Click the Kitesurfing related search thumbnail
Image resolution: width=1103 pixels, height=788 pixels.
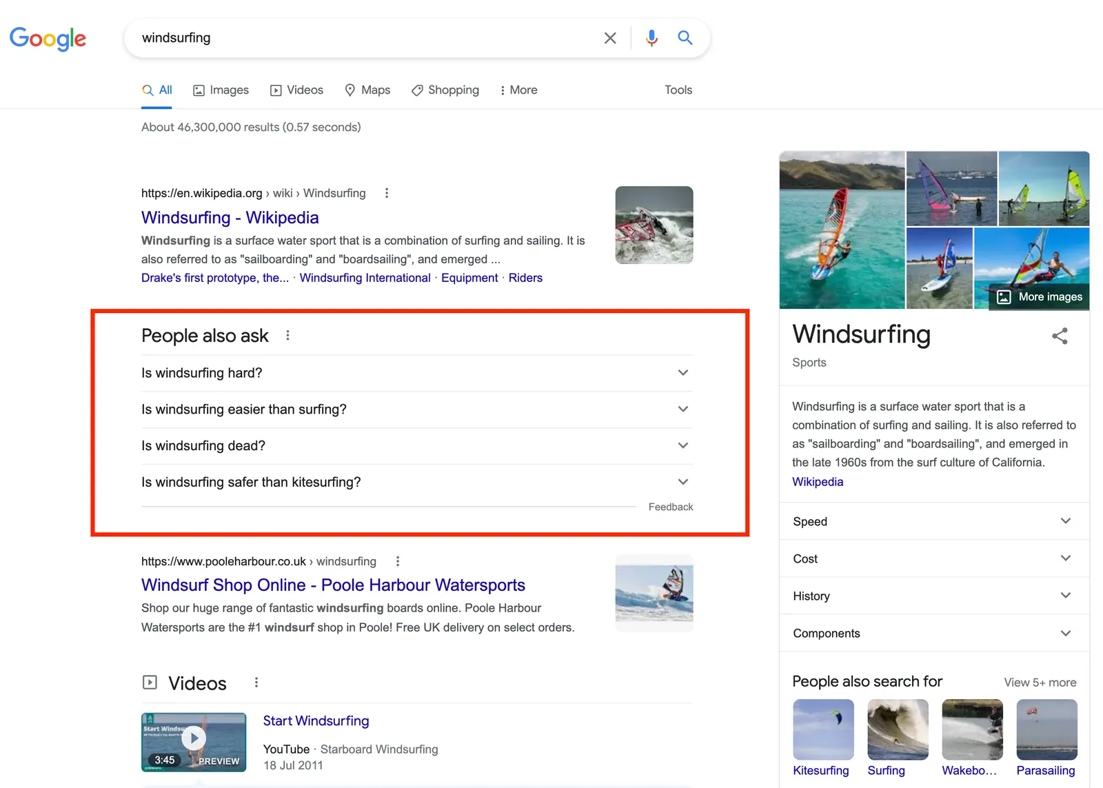823,729
